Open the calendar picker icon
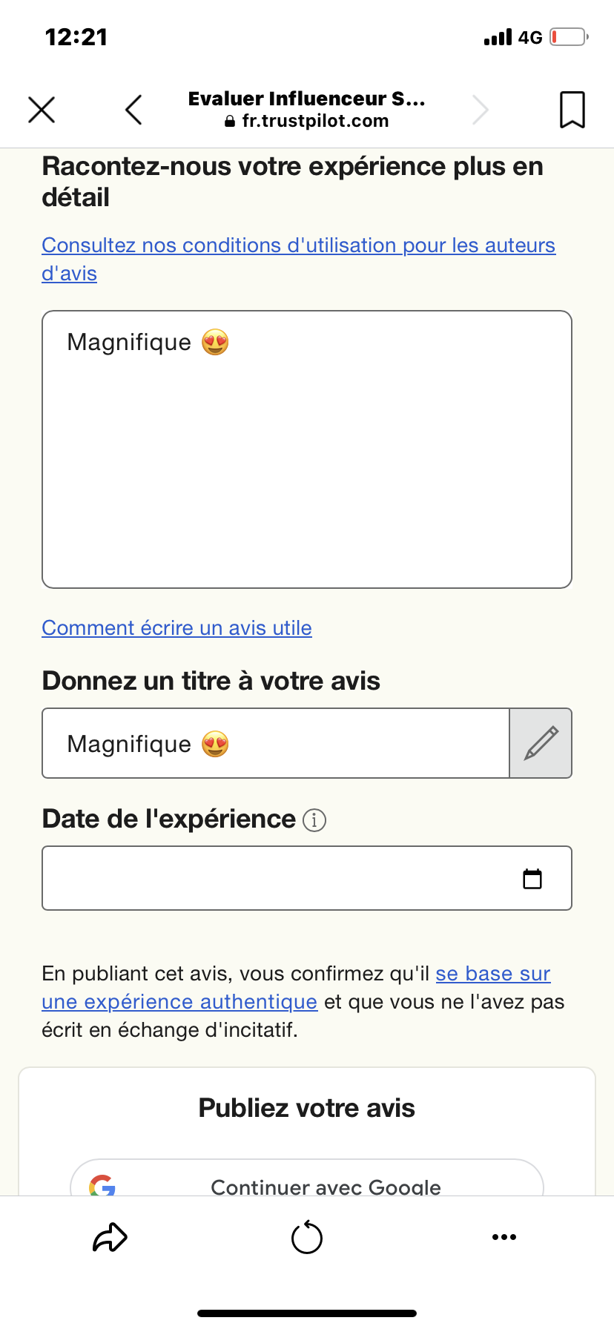The height and width of the screenshot is (1329, 614). (532, 879)
